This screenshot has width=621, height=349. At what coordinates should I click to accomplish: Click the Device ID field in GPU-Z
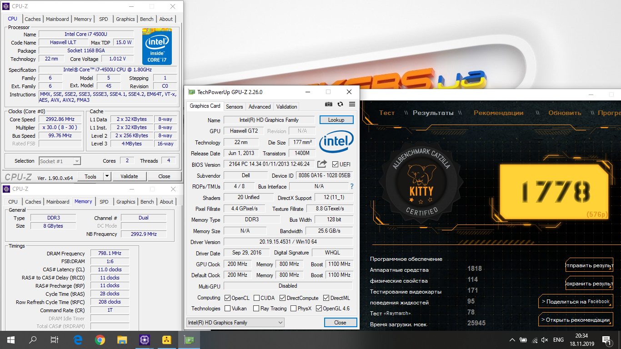[324, 175]
